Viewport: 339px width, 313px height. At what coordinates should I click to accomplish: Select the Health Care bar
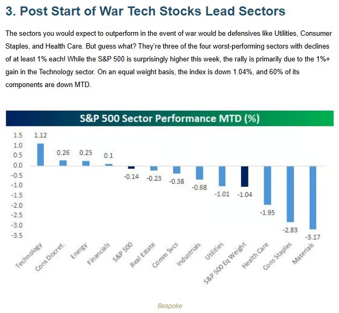(x=267, y=185)
